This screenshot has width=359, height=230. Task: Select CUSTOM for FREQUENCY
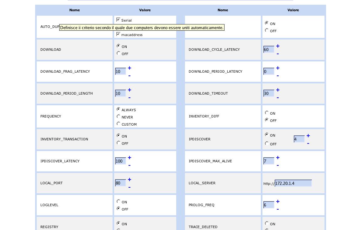click(119, 124)
